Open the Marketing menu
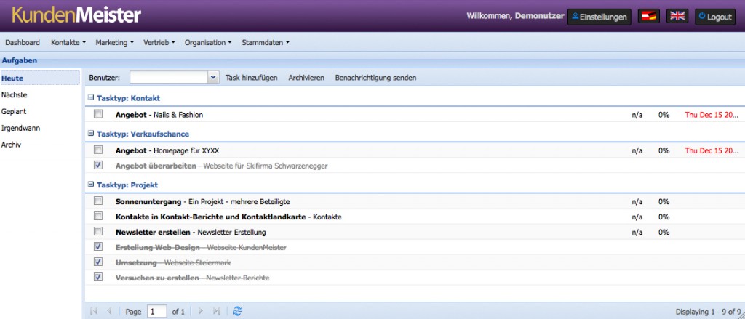Image resolution: width=745 pixels, height=319 pixels. pos(114,42)
